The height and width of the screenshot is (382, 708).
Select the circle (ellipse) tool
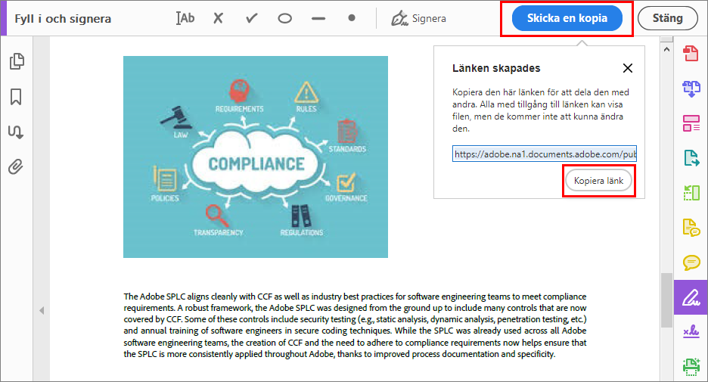pyautogui.click(x=284, y=18)
